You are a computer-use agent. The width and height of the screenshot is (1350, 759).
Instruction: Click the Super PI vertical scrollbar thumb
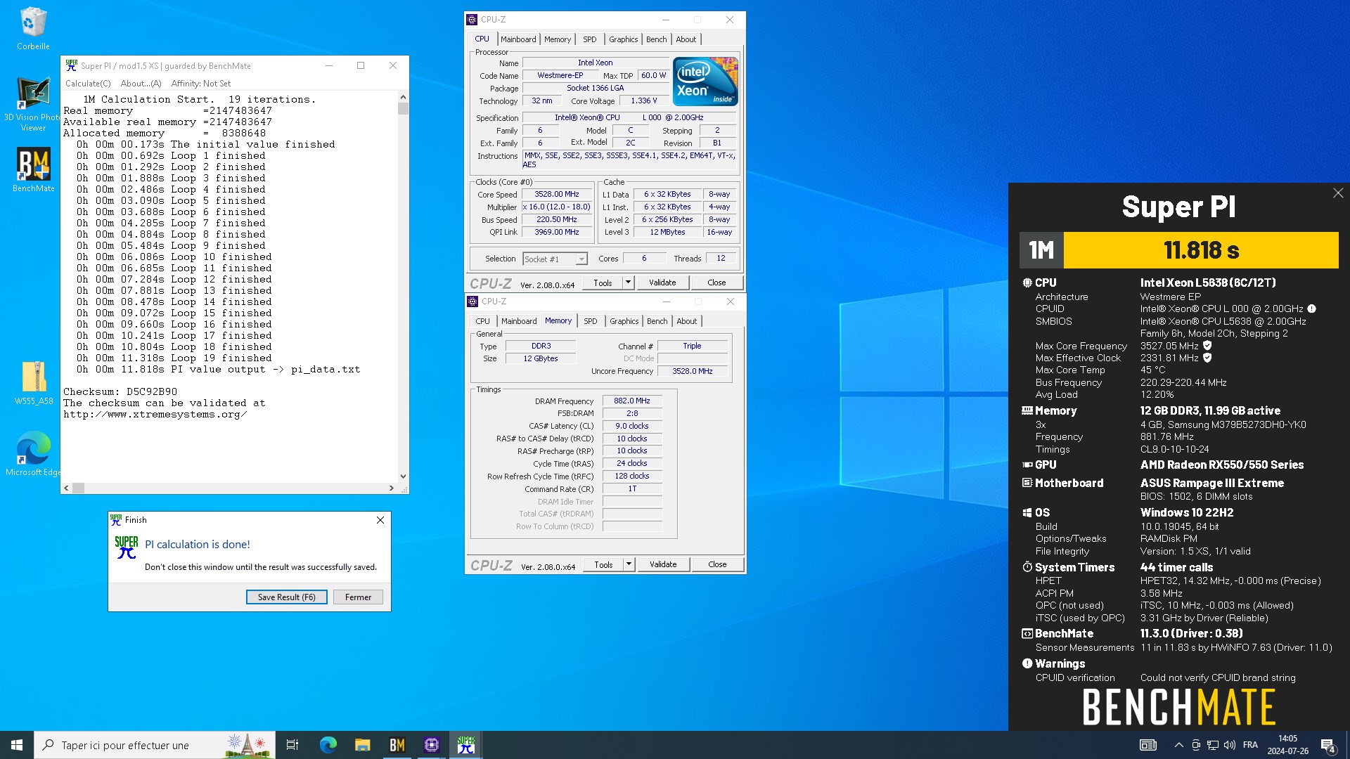click(x=403, y=108)
